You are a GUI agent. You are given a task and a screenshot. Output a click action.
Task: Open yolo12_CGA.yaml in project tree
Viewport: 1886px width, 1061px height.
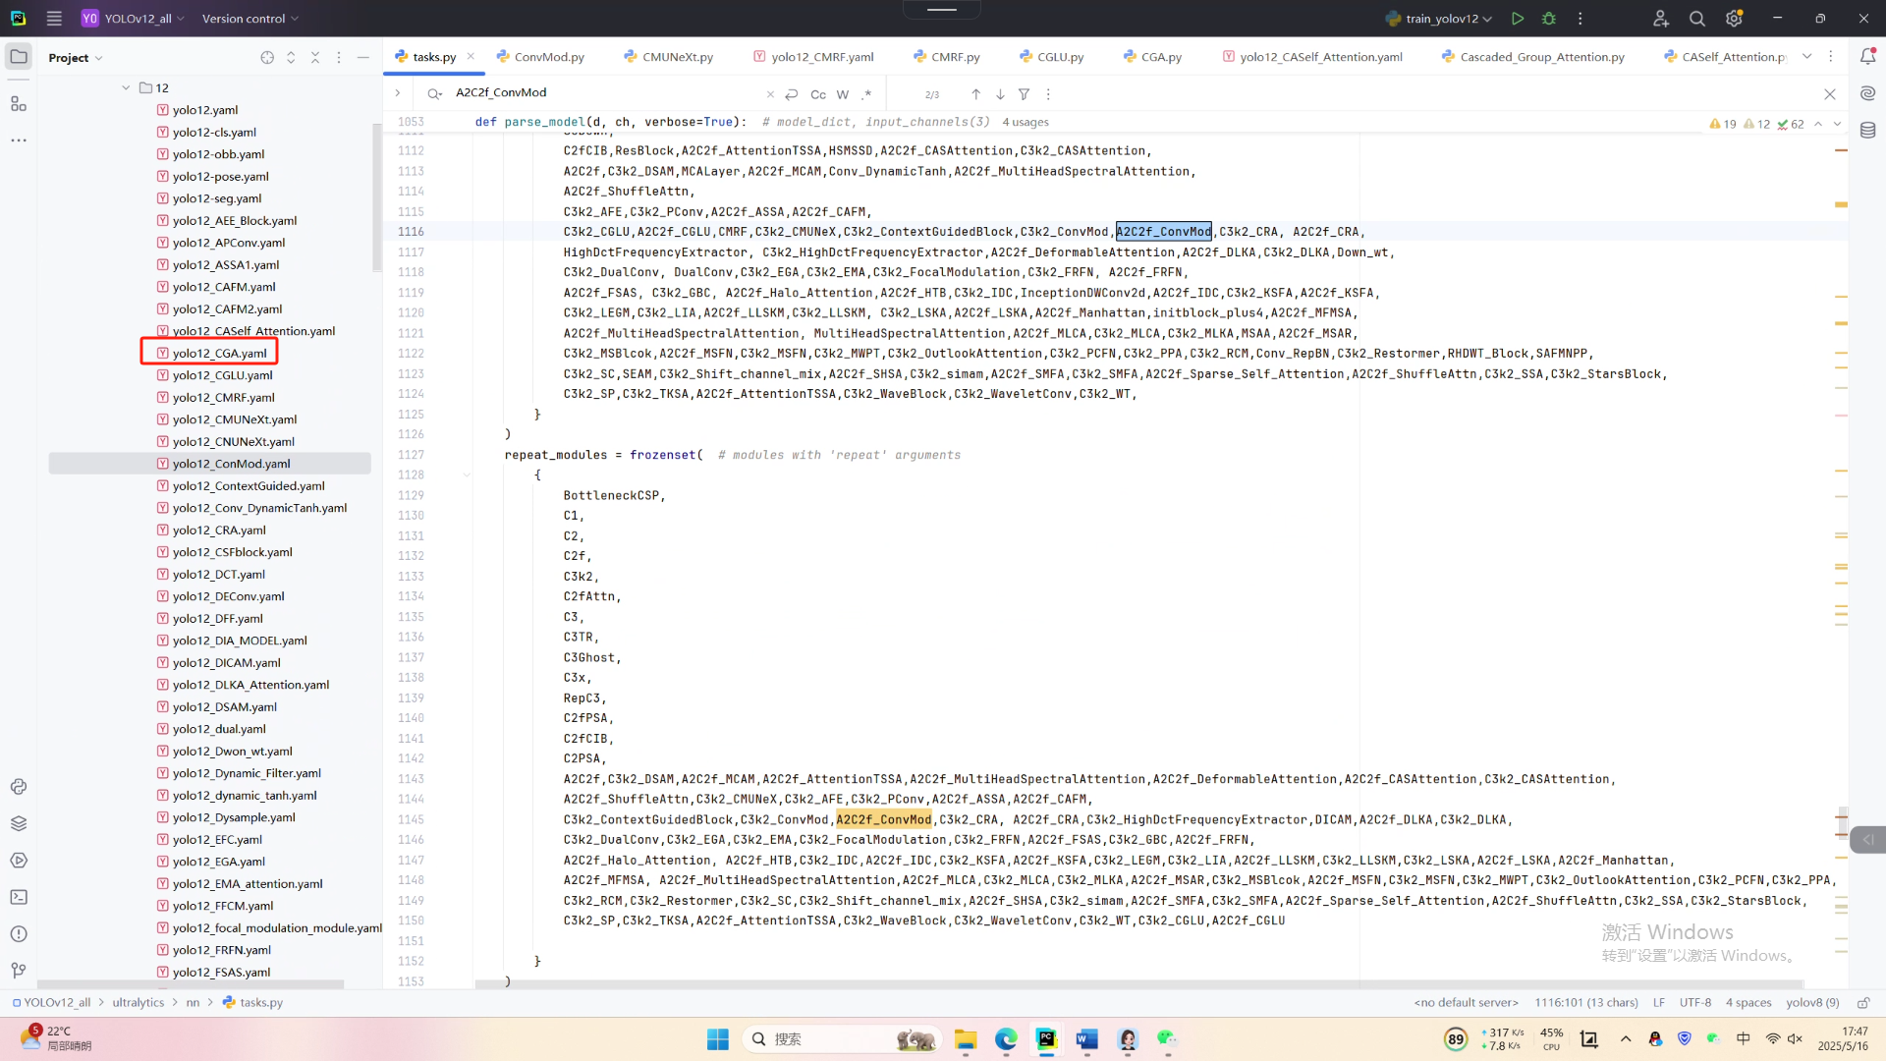pos(219,354)
